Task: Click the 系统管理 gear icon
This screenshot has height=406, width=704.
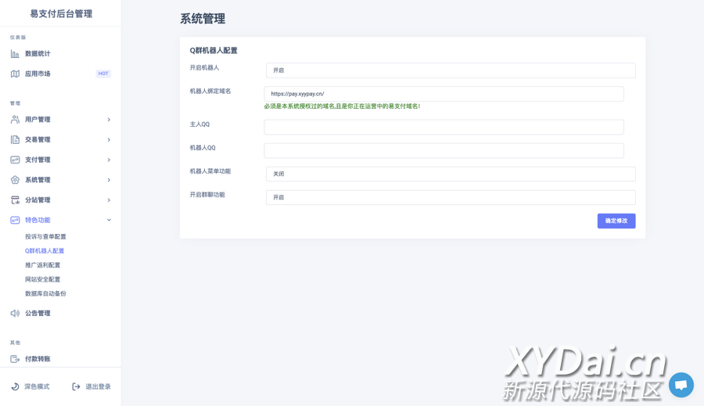Action: point(15,180)
